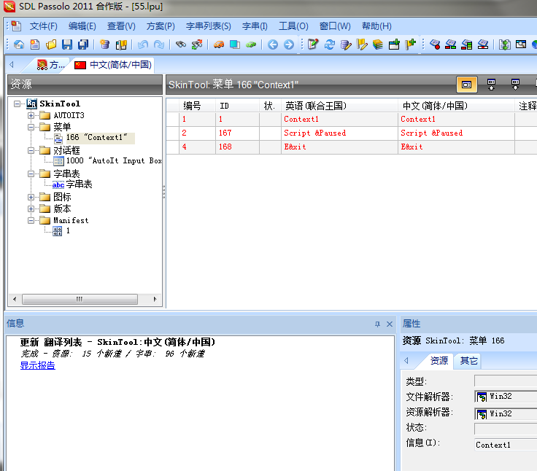This screenshot has width=537, height=471.
Task: Click the database cylinder toolbar icon
Action: 105,44
